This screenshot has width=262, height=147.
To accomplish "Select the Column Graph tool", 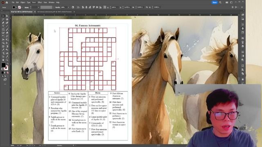I will (x=7, y=53).
